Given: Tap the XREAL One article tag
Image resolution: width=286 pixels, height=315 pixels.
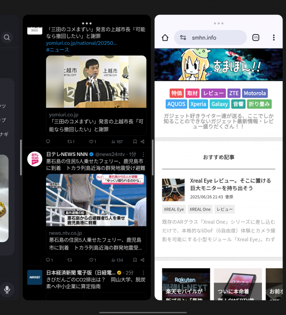Looking at the screenshot, I should (200, 209).
